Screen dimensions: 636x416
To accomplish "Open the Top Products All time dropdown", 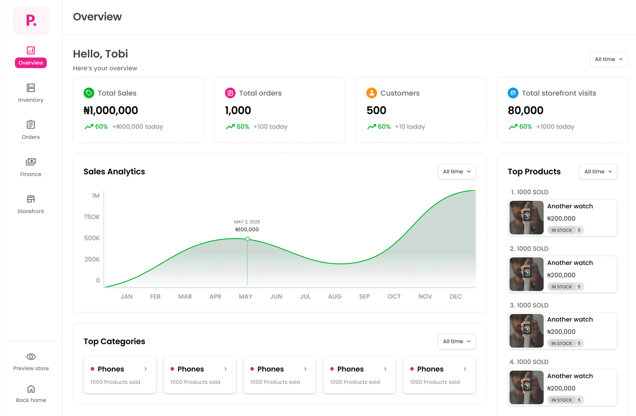I will pos(598,172).
